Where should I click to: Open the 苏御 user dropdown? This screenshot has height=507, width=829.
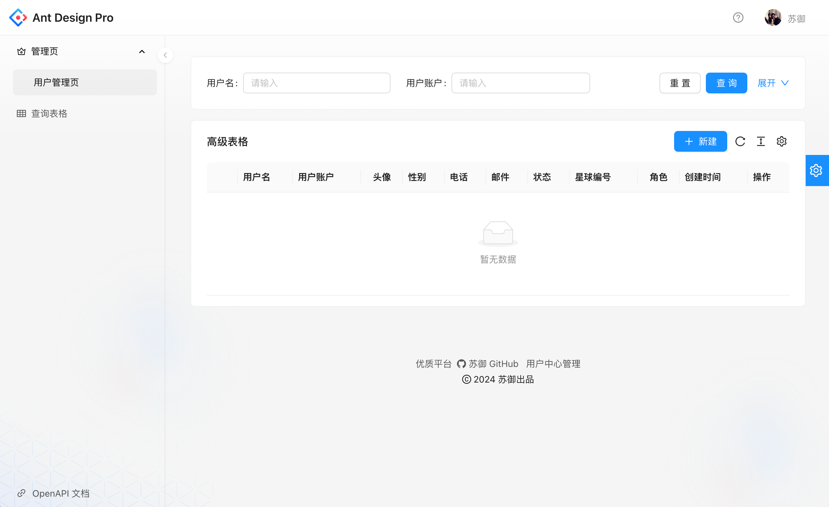click(x=796, y=18)
